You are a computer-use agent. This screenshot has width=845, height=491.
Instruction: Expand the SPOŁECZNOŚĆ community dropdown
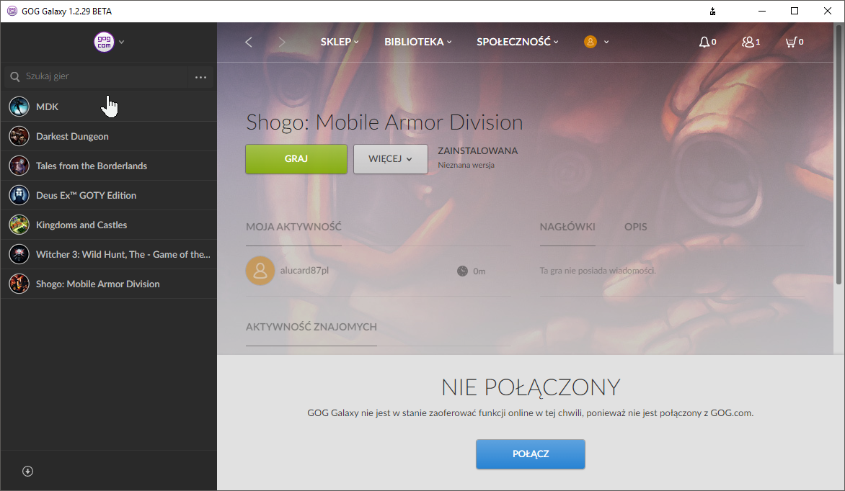518,42
